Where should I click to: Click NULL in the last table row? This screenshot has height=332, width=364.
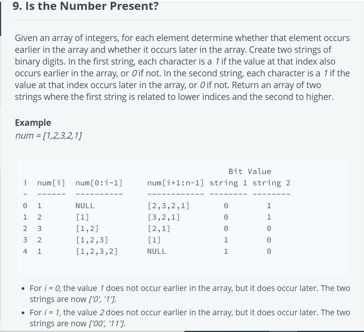pyautogui.click(x=156, y=251)
